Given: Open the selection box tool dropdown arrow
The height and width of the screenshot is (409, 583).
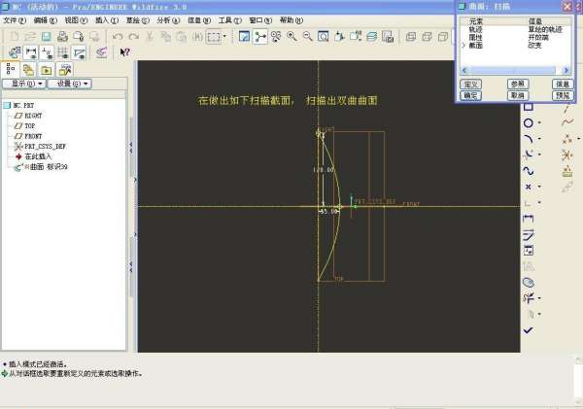Looking at the screenshot, I should (224, 37).
